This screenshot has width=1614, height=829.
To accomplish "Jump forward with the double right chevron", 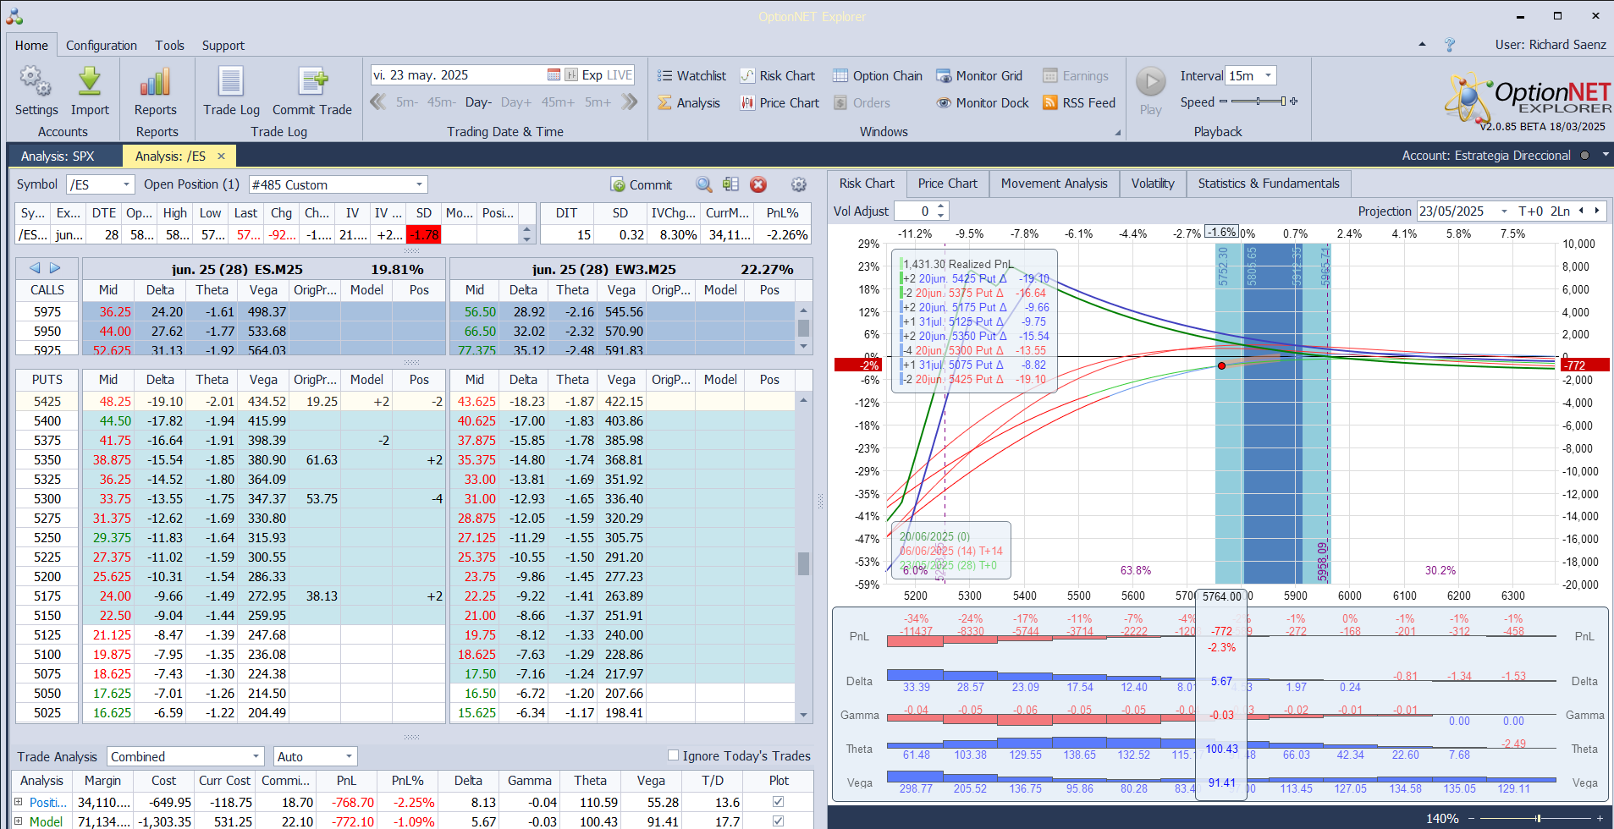I will pos(629,102).
